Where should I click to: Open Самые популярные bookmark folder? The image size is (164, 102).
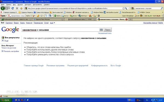click(41, 12)
